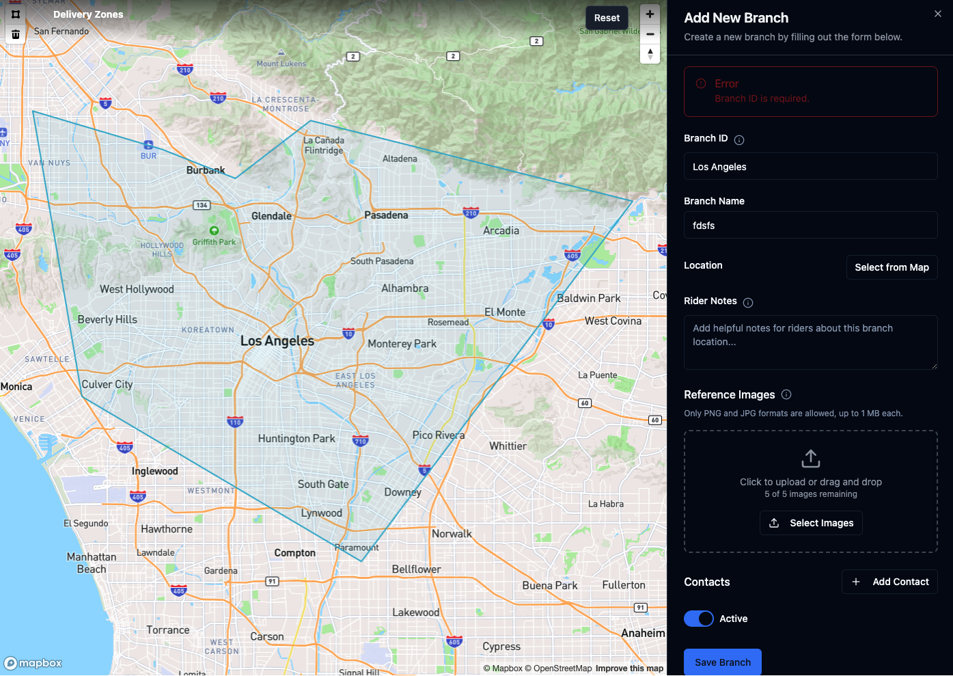This screenshot has height=676, width=953.
Task: Click Branch ID info icon
Action: [x=739, y=139]
